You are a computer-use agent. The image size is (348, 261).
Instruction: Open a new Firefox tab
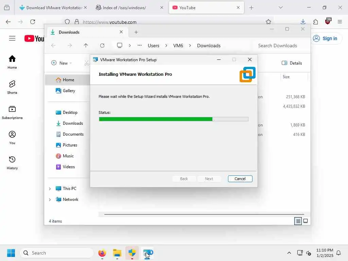click(x=251, y=8)
